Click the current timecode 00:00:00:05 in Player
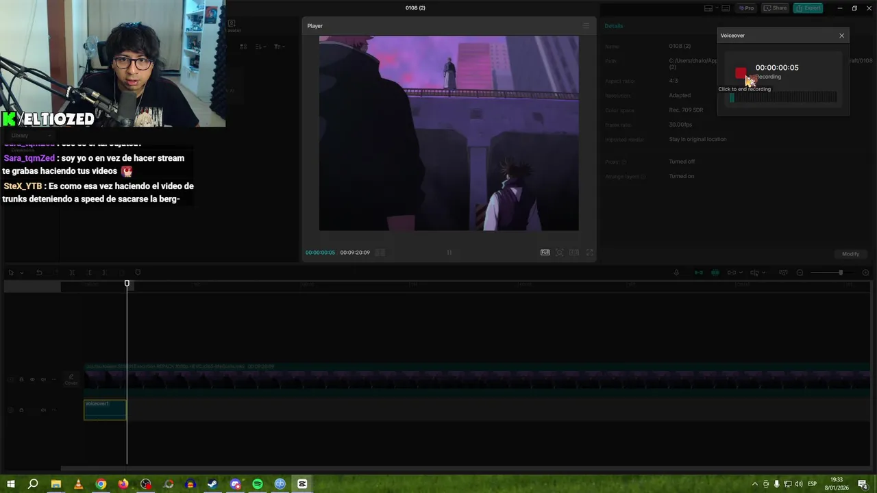Image resolution: width=877 pixels, height=493 pixels. coord(320,253)
